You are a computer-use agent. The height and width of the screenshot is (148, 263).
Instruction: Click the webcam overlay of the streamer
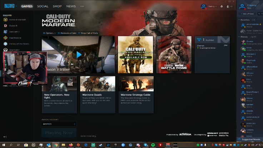click(25, 68)
